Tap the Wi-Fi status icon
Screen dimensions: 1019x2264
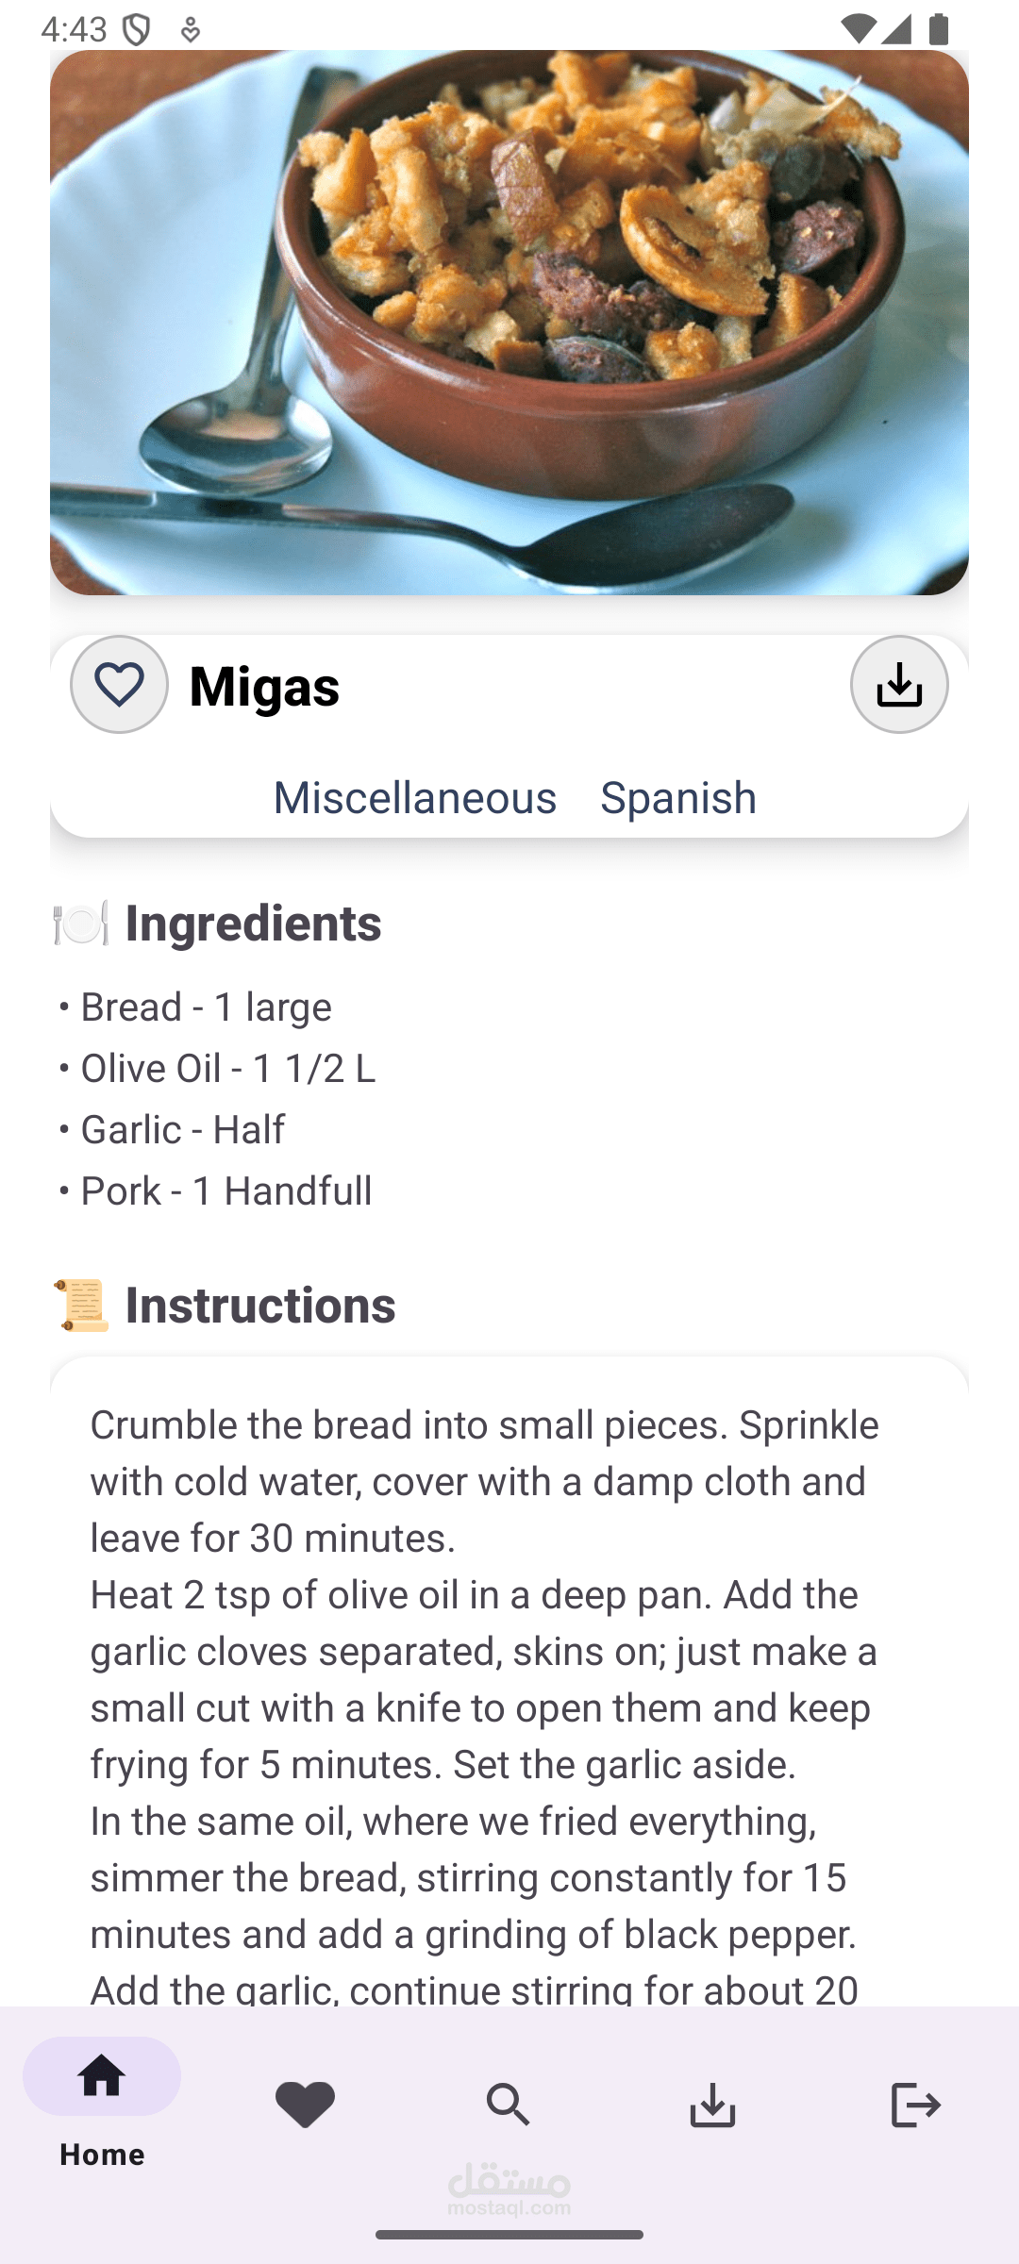[x=857, y=28]
